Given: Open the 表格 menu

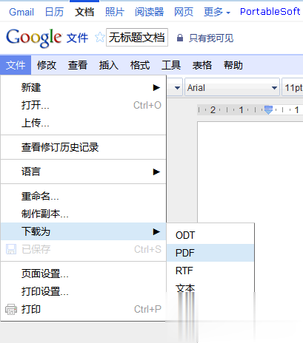Looking at the screenshot, I should click(202, 65).
